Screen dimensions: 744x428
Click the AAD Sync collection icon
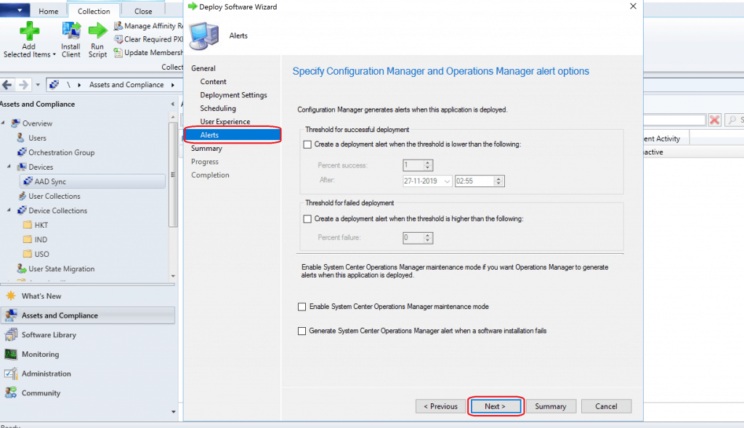click(28, 181)
